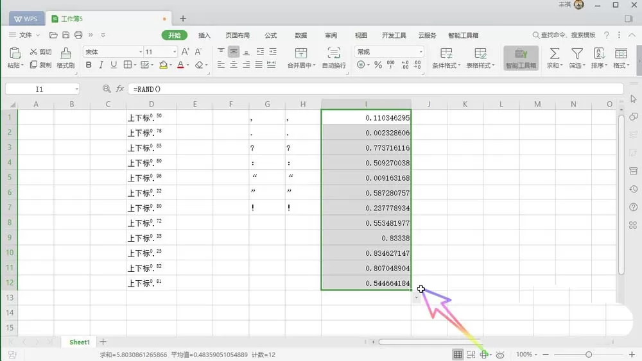Image resolution: width=642 pixels, height=361 pixels.
Task: Click the increase decimal places icon
Action: coord(405,65)
